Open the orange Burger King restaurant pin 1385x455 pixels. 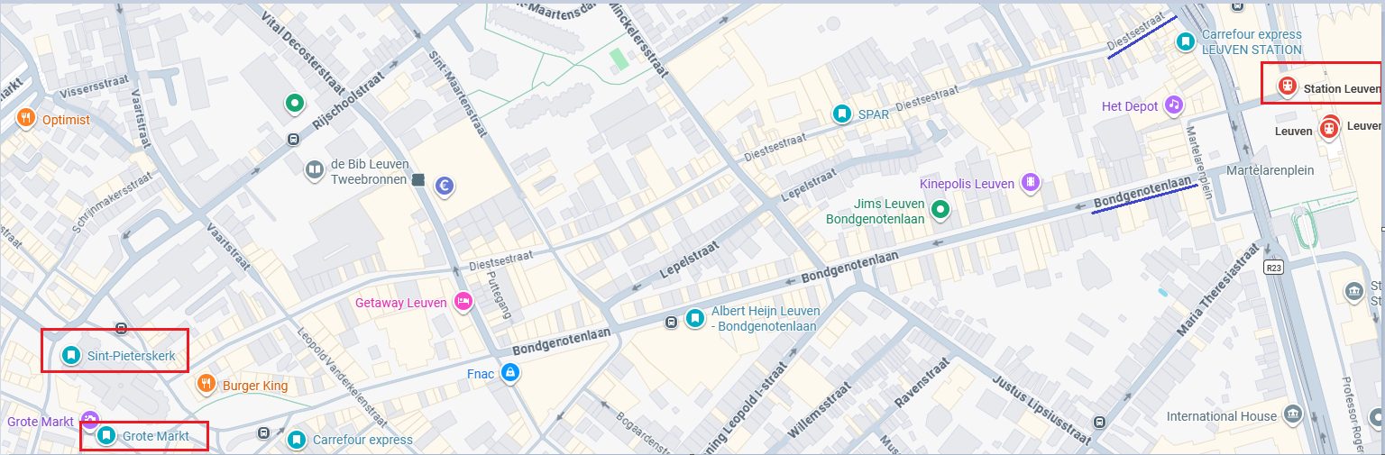[x=206, y=385]
